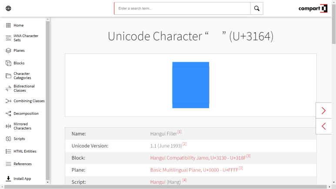Click the sidebar vertical scrollbar thumb
This screenshot has width=336, height=189.
pyautogui.click(x=47, y=100)
